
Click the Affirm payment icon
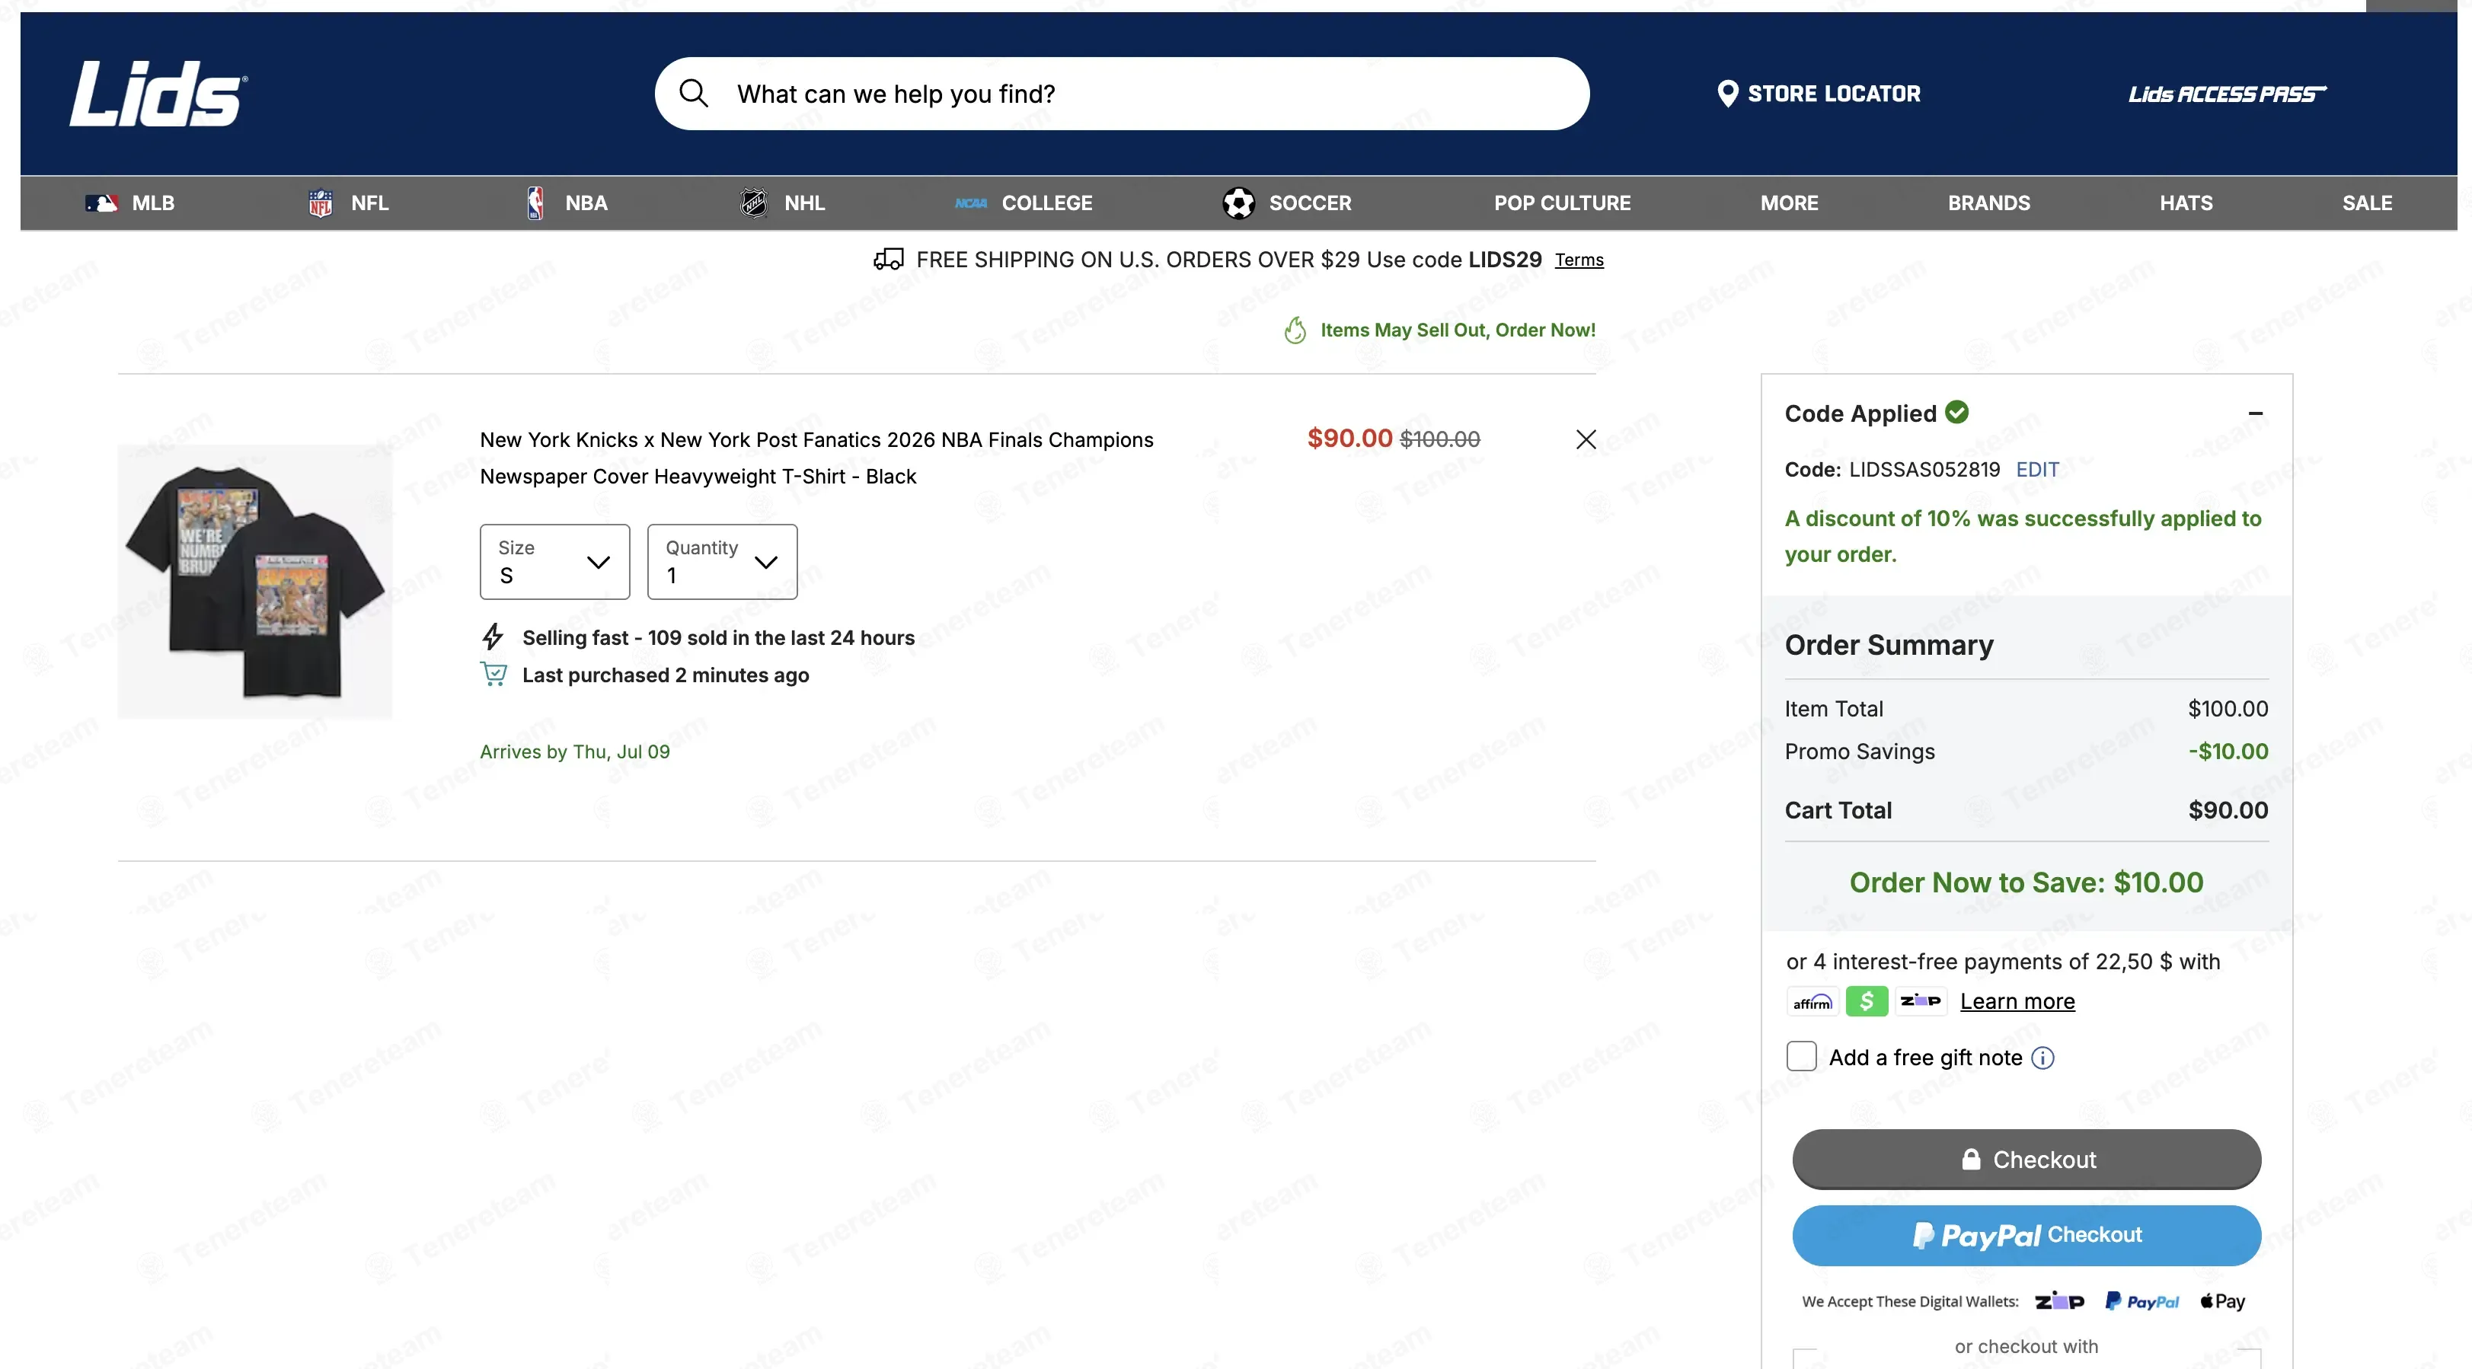(x=1812, y=1001)
